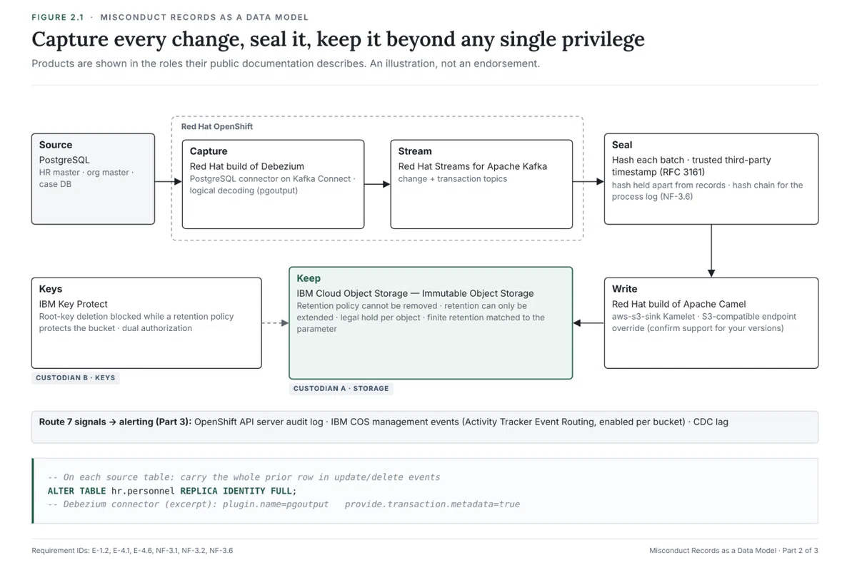Screen dimensions: 857x570
Task: Click the green Keep storage box
Action: [x=431, y=323]
